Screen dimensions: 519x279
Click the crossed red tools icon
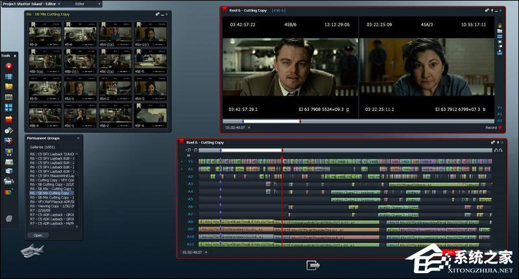point(9,141)
